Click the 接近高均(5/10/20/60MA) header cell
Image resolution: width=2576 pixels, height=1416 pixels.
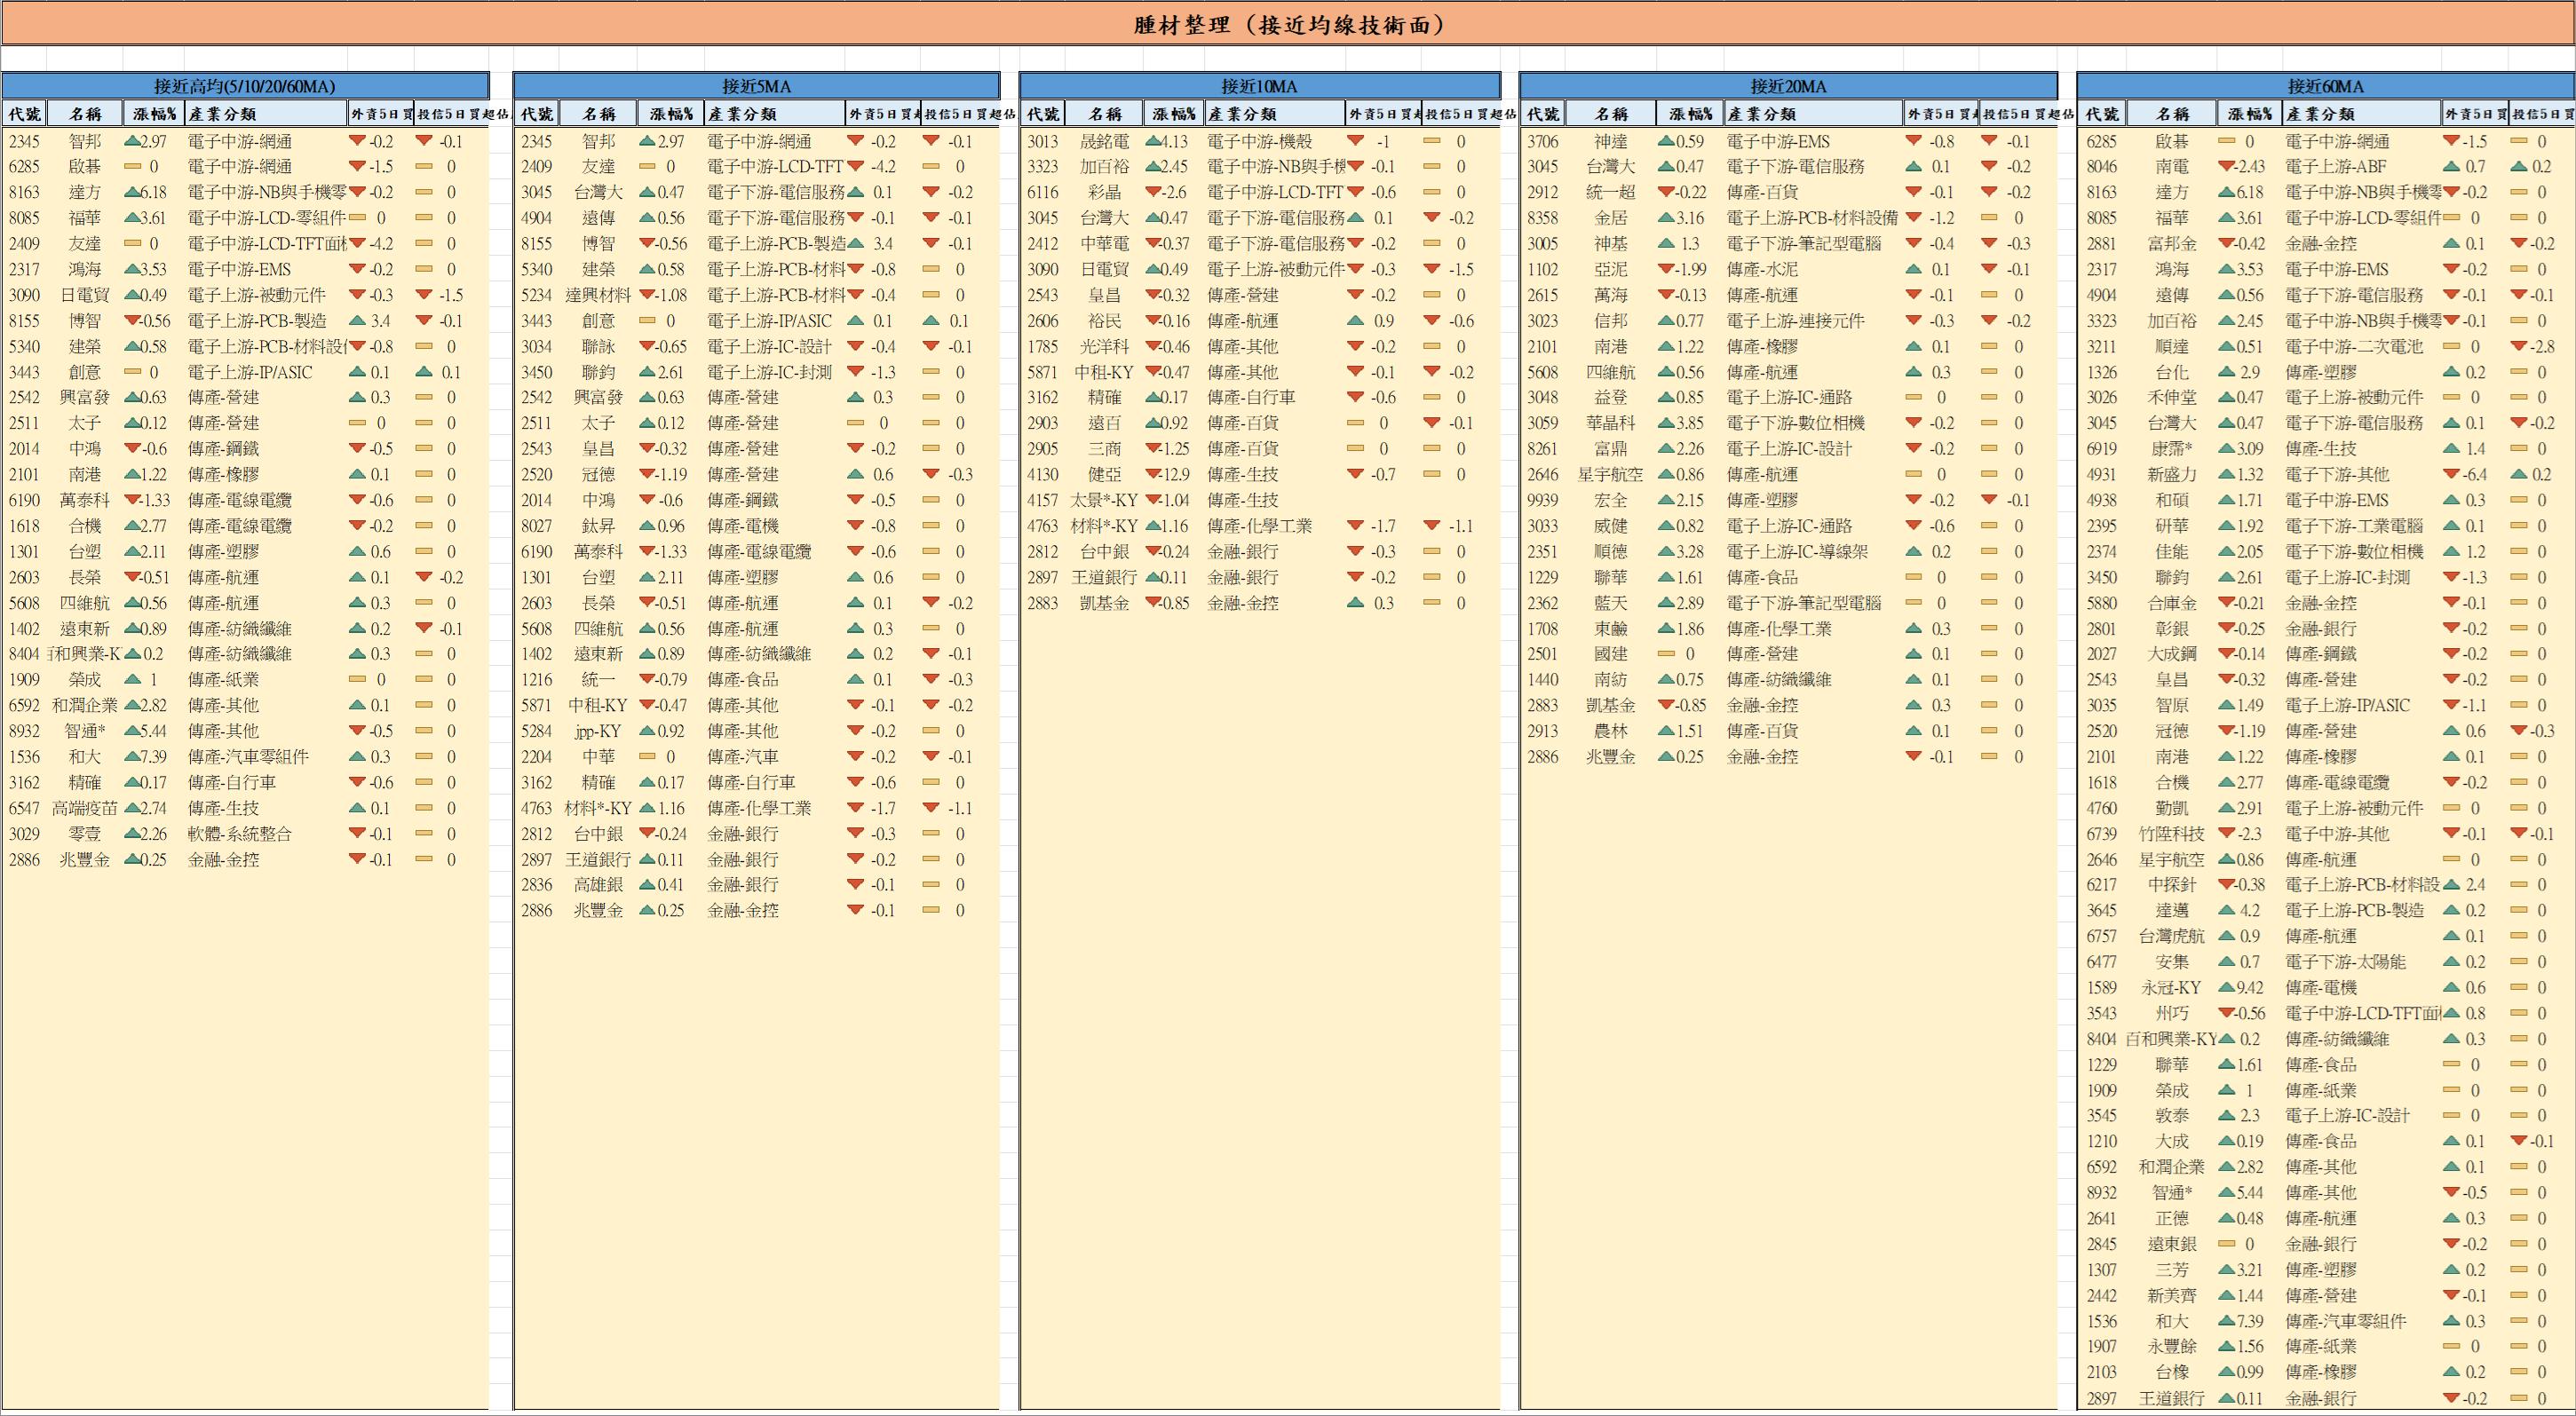(245, 86)
